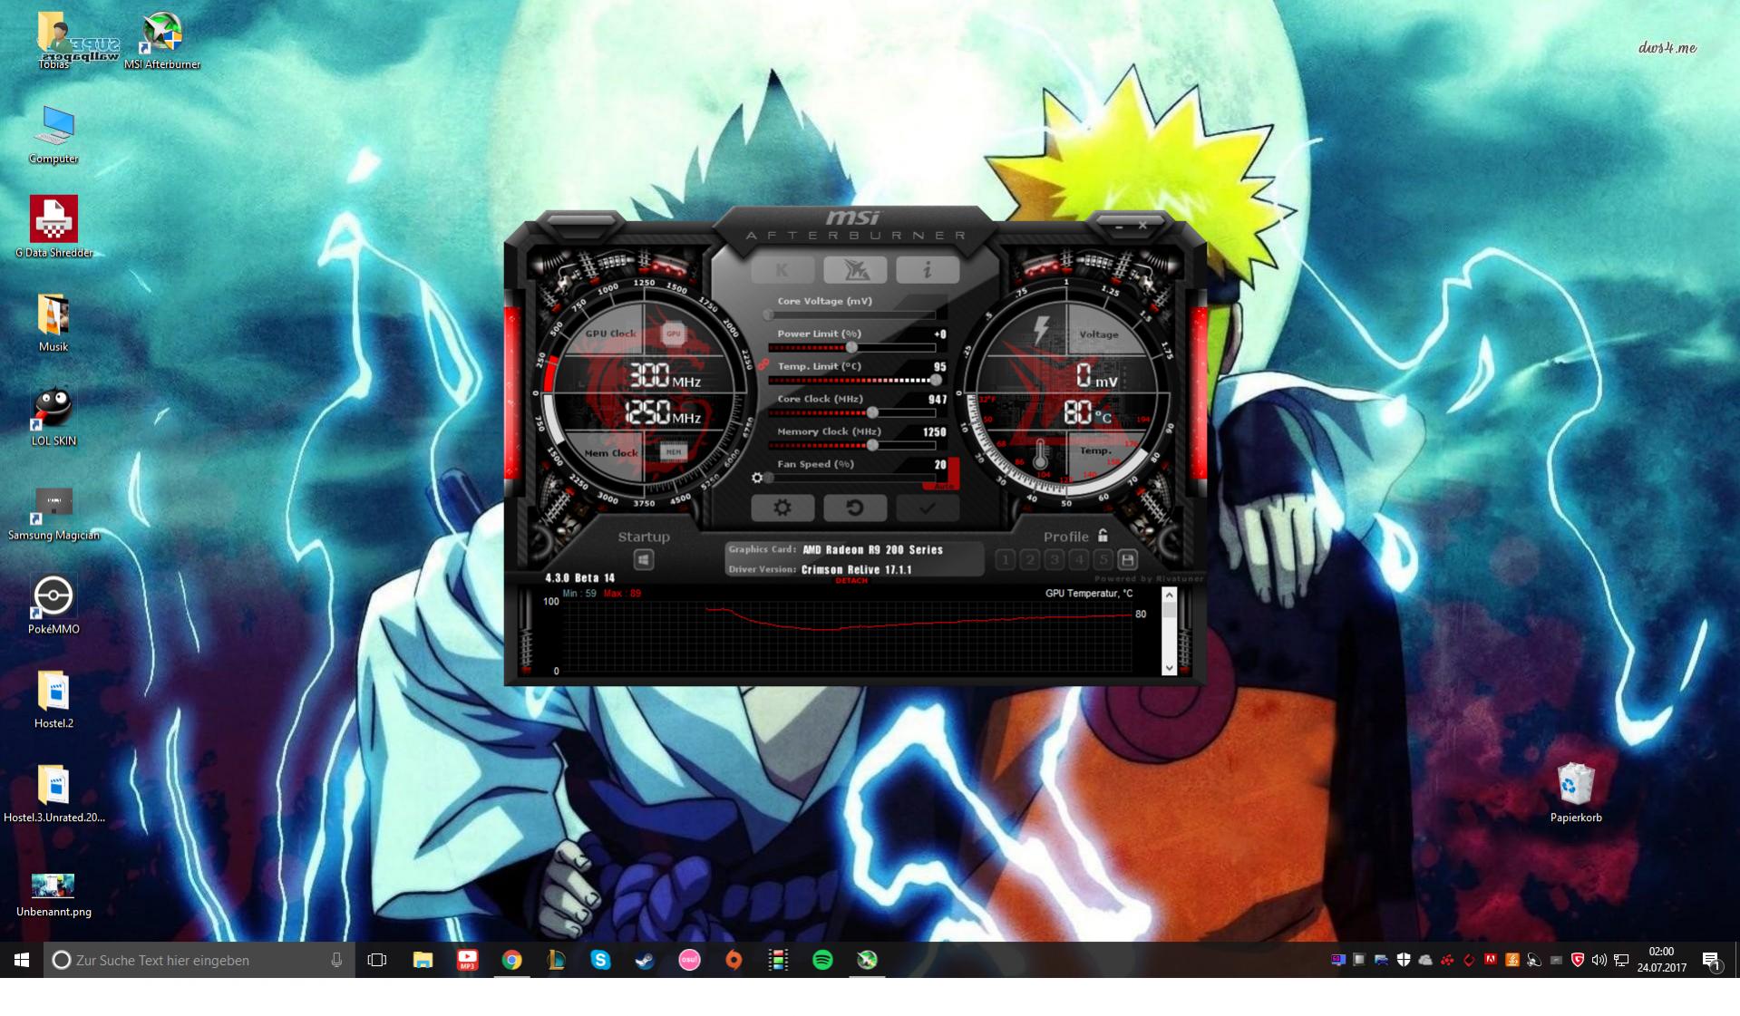
Task: Click the Temp. Limit value 95
Action: (x=939, y=367)
